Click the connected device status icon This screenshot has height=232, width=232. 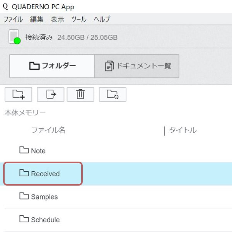click(x=14, y=37)
